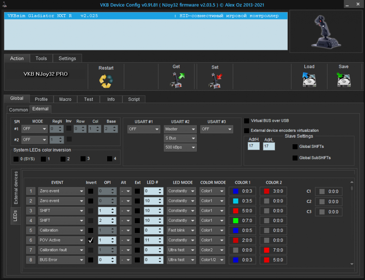Expand Fast blink LED mode dropdown
This screenshot has height=280, width=365.
(x=181, y=230)
